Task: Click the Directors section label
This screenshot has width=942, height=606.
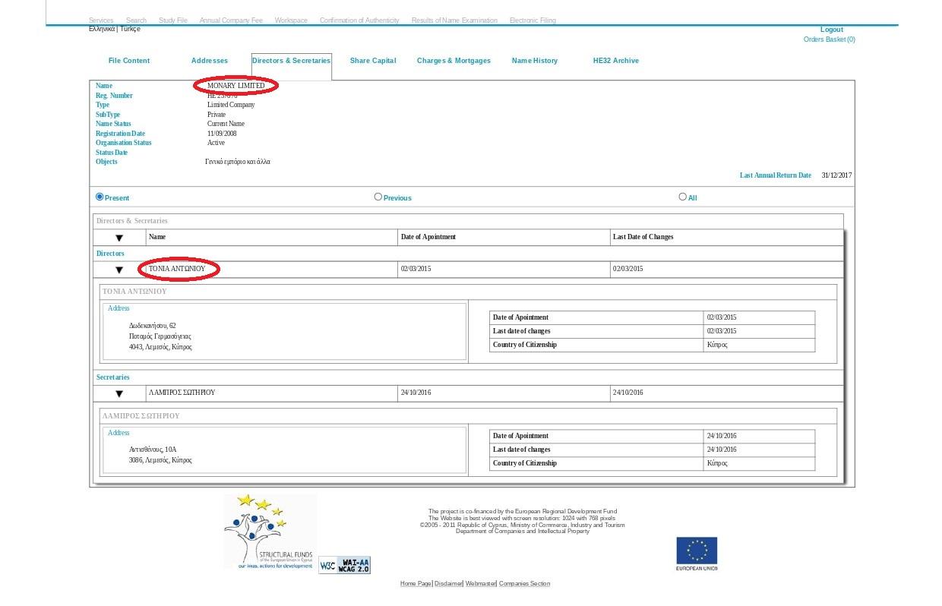Action: [x=110, y=254]
